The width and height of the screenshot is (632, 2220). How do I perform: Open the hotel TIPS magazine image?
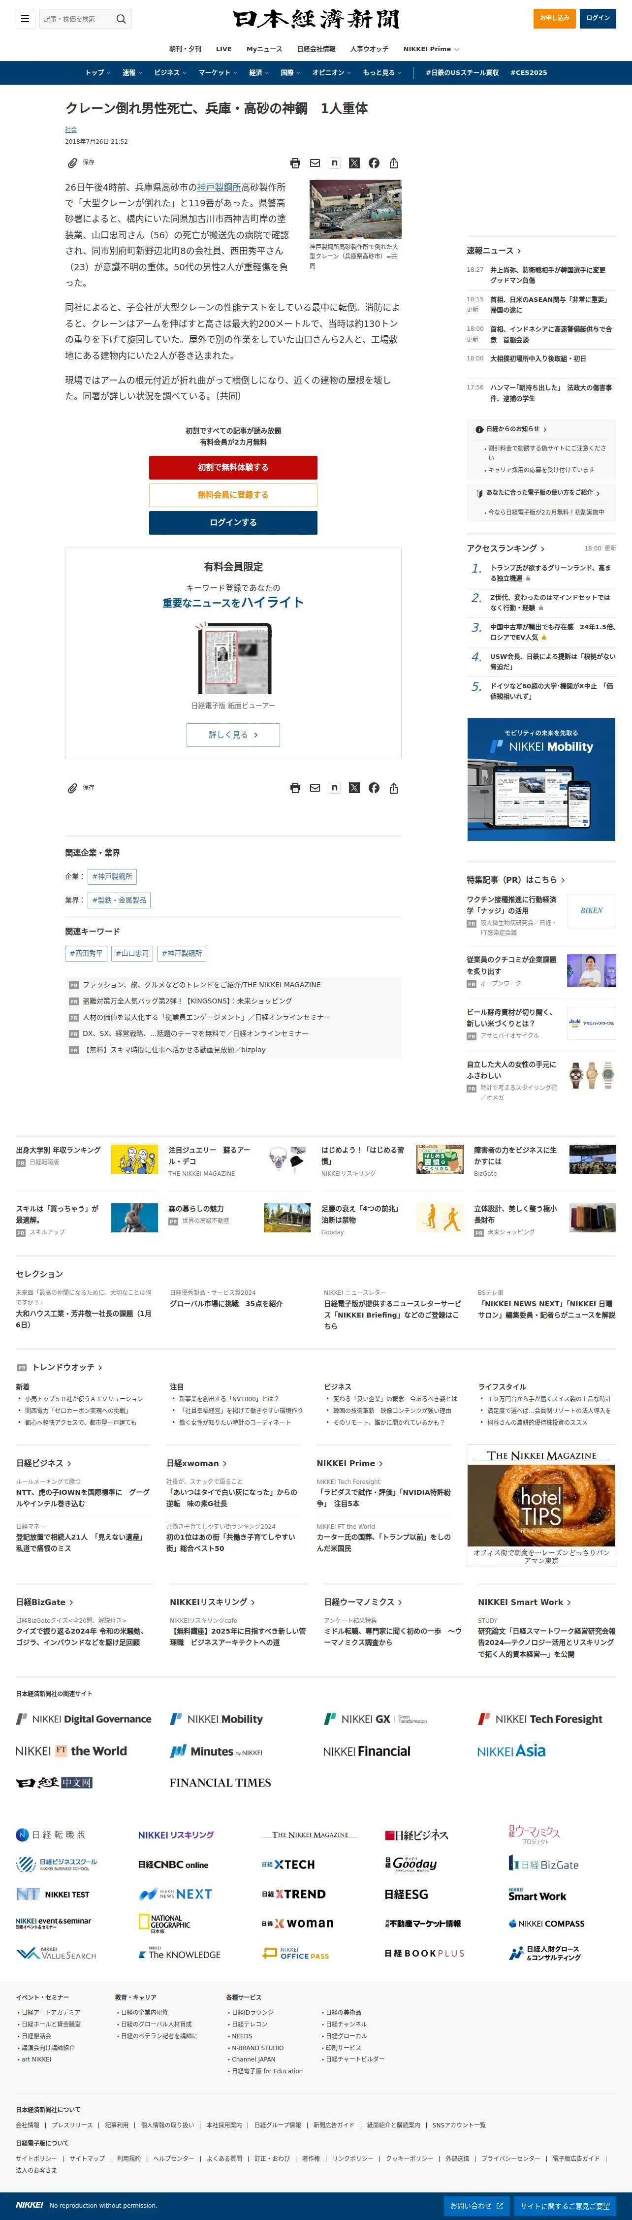[x=541, y=1505]
